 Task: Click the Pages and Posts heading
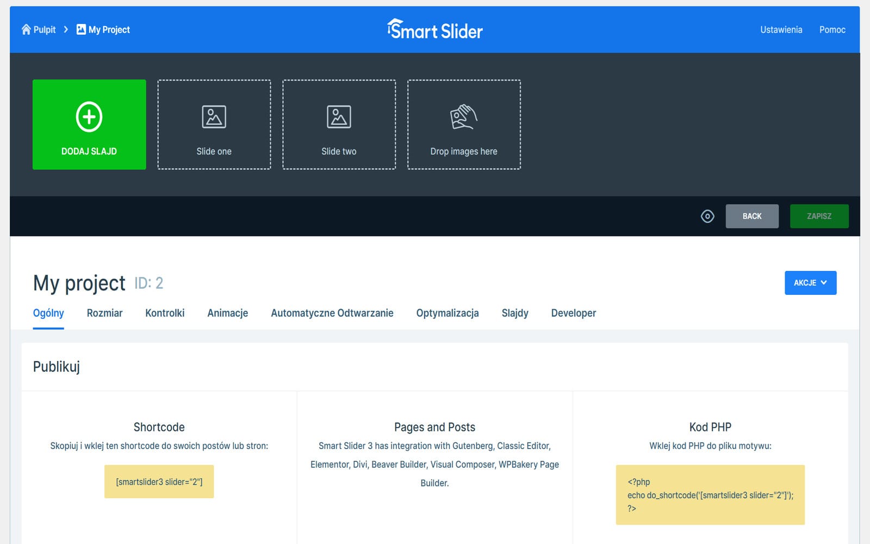[x=435, y=427]
